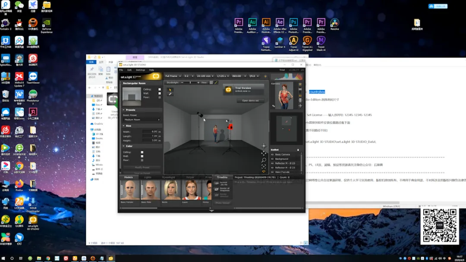Click Open demo set button
Screen dimensions: 466x262
[251, 100]
